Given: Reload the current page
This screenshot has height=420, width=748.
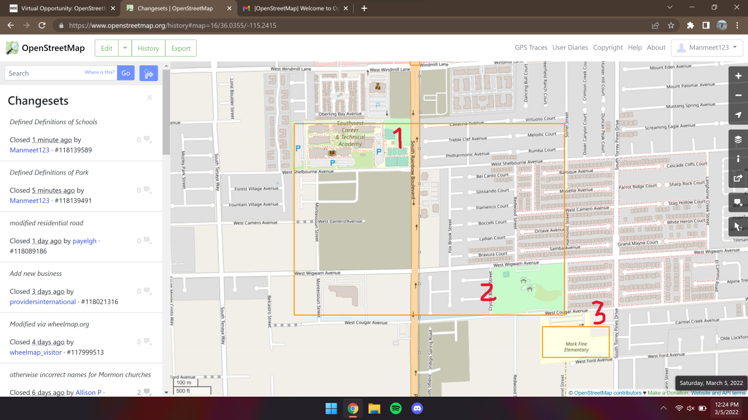Looking at the screenshot, I should tap(42, 26).
